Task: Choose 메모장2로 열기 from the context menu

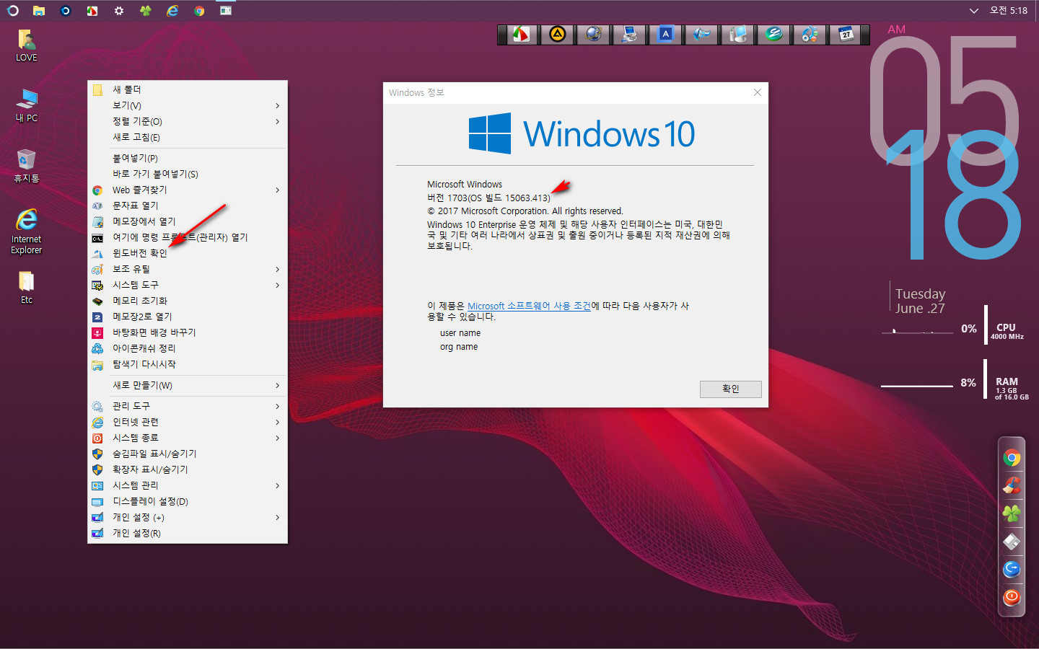Action: pyautogui.click(x=188, y=317)
